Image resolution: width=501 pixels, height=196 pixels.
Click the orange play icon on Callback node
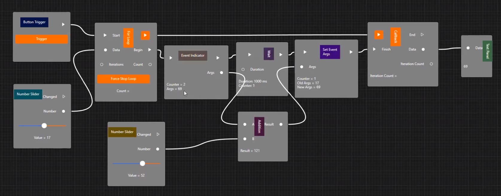(379, 35)
